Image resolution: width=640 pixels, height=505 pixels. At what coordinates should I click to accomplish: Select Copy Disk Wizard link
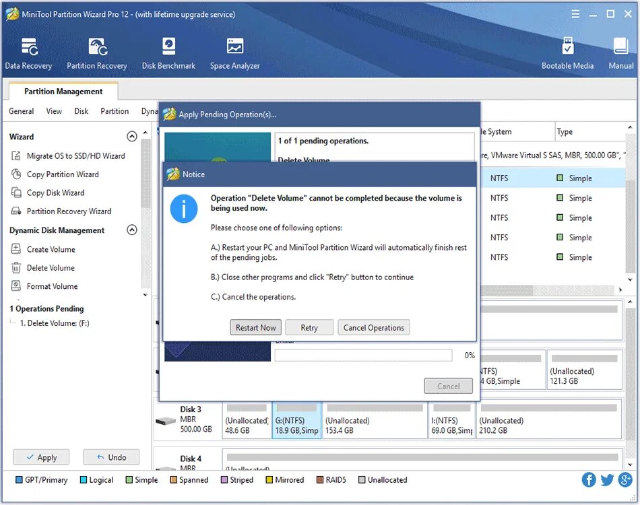pos(55,193)
